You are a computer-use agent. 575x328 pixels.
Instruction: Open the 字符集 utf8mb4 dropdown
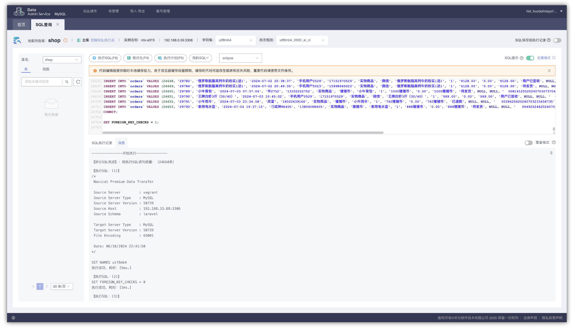(x=235, y=40)
